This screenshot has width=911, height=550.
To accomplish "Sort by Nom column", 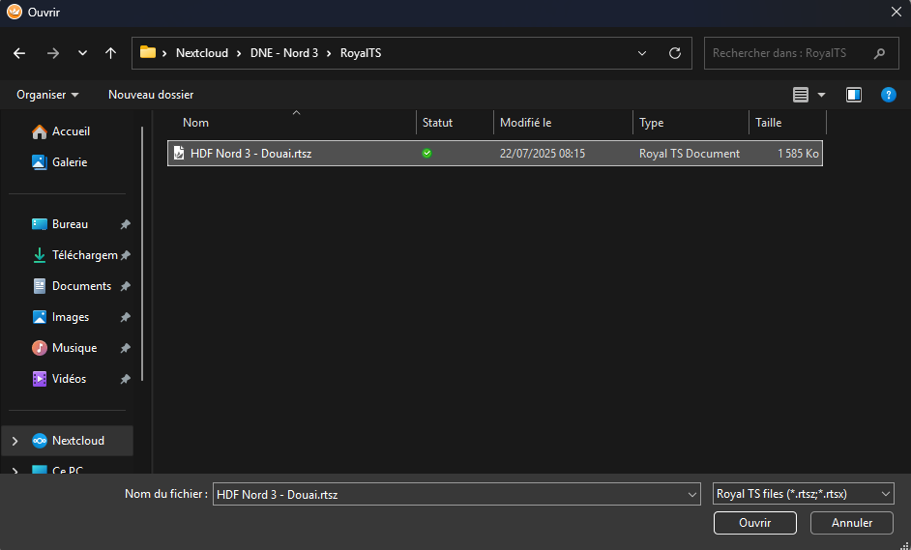I will (292, 123).
